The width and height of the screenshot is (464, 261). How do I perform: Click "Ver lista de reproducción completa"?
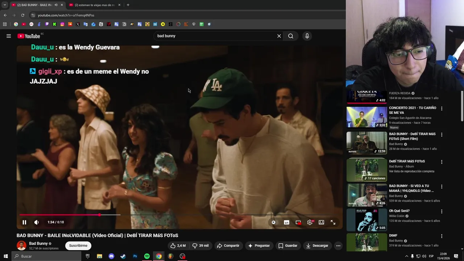point(411,171)
